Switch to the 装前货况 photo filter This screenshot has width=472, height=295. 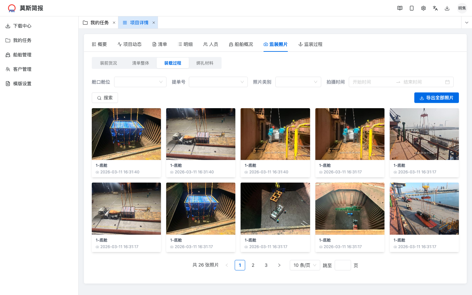click(x=108, y=63)
